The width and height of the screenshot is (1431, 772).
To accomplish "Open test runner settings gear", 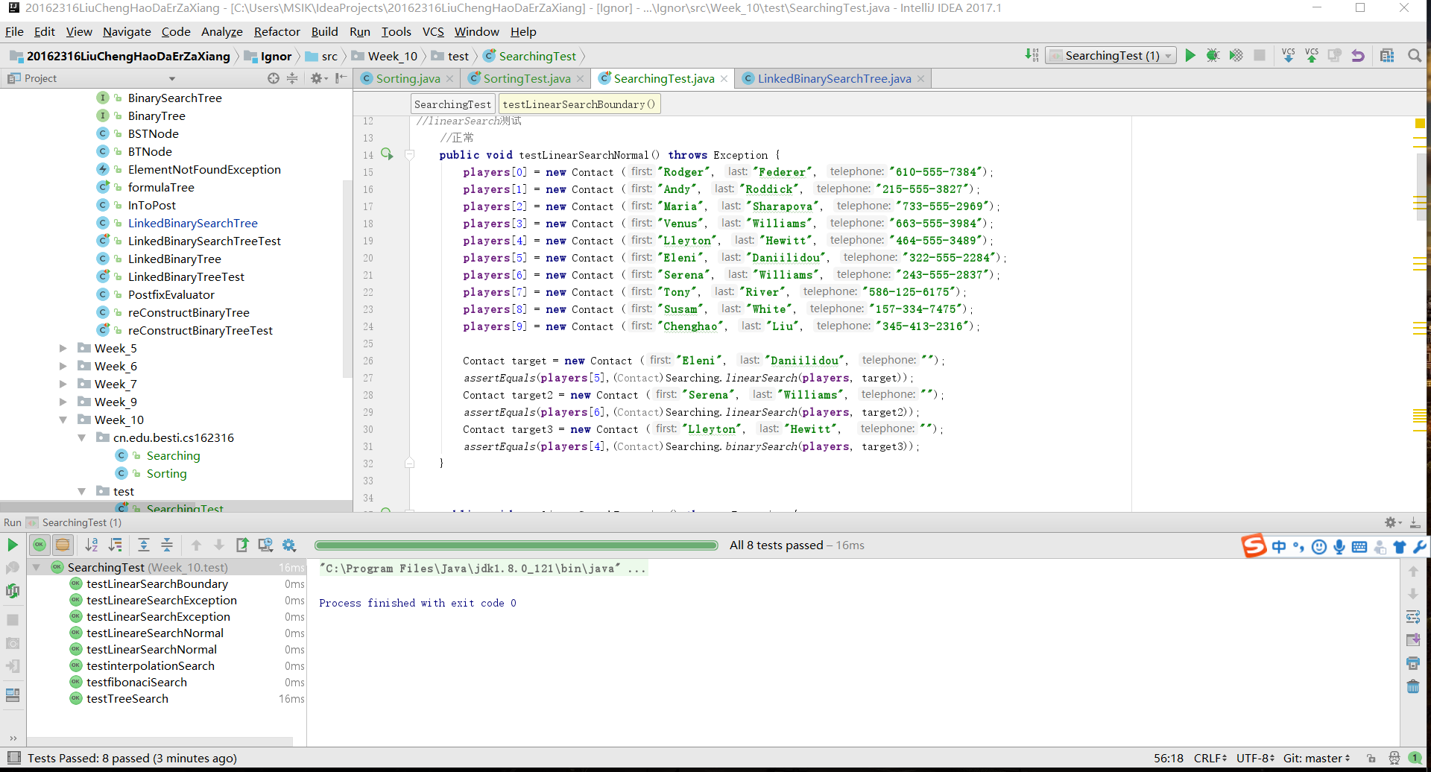I will click(289, 545).
